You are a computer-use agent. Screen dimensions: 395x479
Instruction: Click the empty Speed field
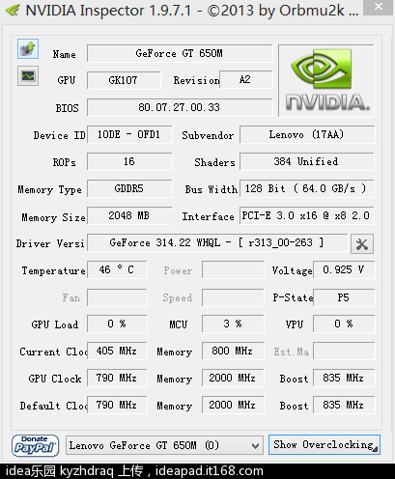pos(233,297)
